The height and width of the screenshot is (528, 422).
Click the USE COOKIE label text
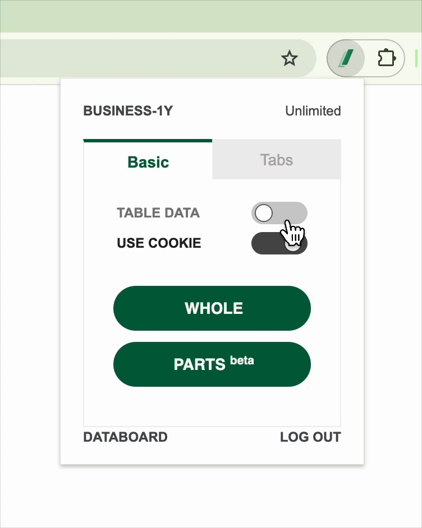pyautogui.click(x=159, y=243)
